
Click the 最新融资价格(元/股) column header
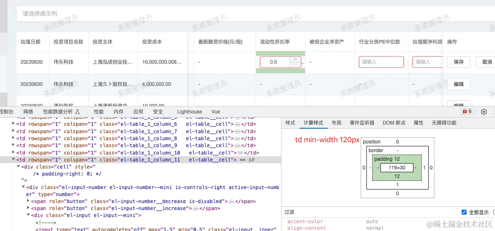click(221, 42)
